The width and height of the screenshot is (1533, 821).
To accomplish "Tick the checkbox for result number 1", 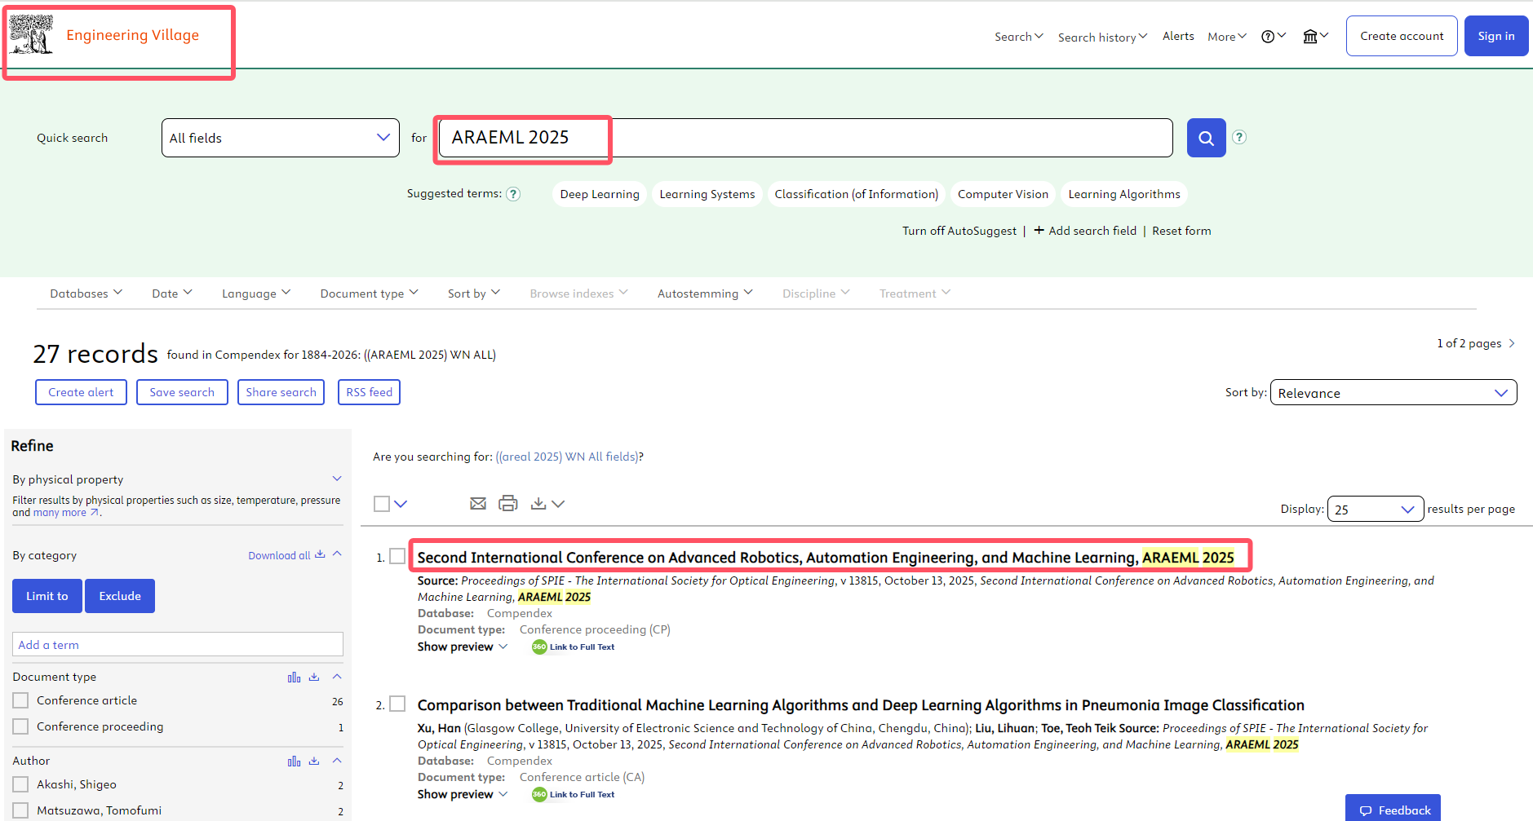I will 397,556.
